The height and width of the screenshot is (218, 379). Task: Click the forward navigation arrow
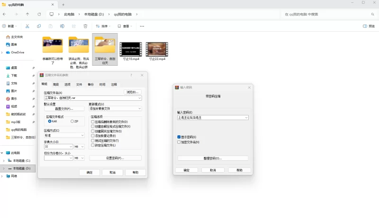tap(16, 14)
